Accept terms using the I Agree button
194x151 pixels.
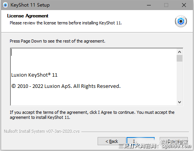click(x=140, y=141)
